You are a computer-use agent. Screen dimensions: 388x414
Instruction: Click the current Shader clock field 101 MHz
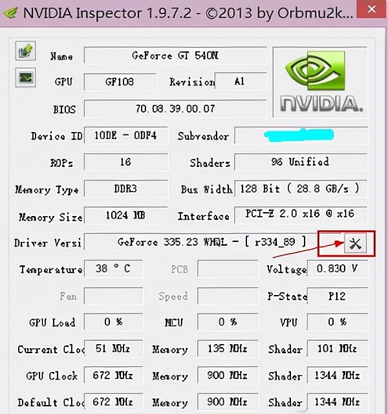coord(338,349)
